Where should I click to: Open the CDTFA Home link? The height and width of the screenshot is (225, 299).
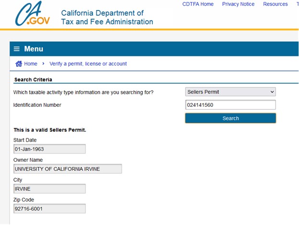click(x=198, y=4)
